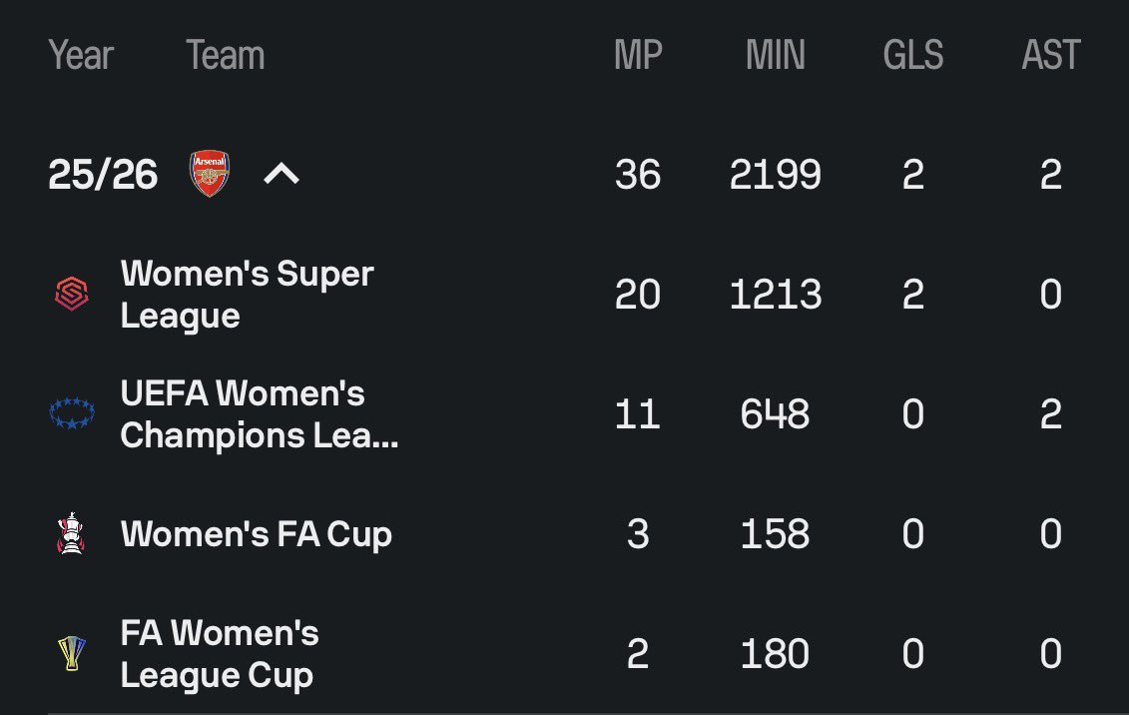1129x715 pixels.
Task: Click the FA Women's League Cup icon
Action: pos(71,653)
